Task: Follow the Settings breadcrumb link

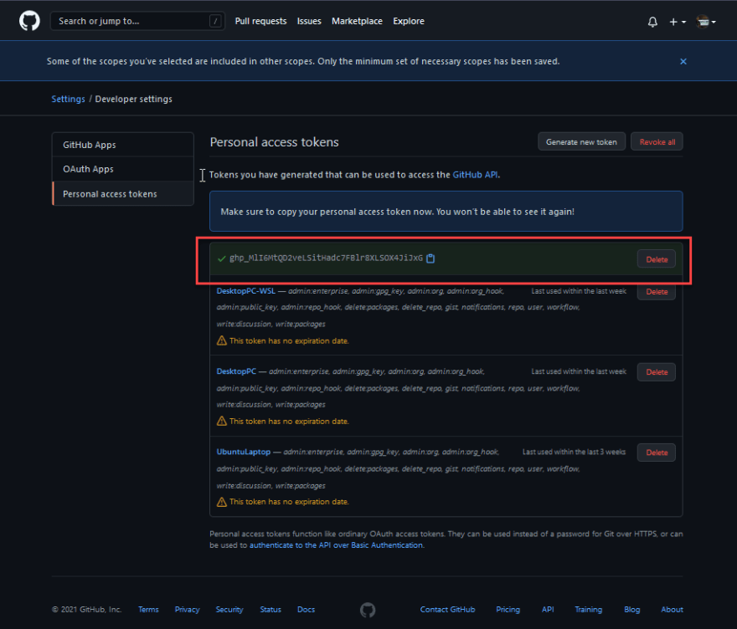Action: (68, 99)
